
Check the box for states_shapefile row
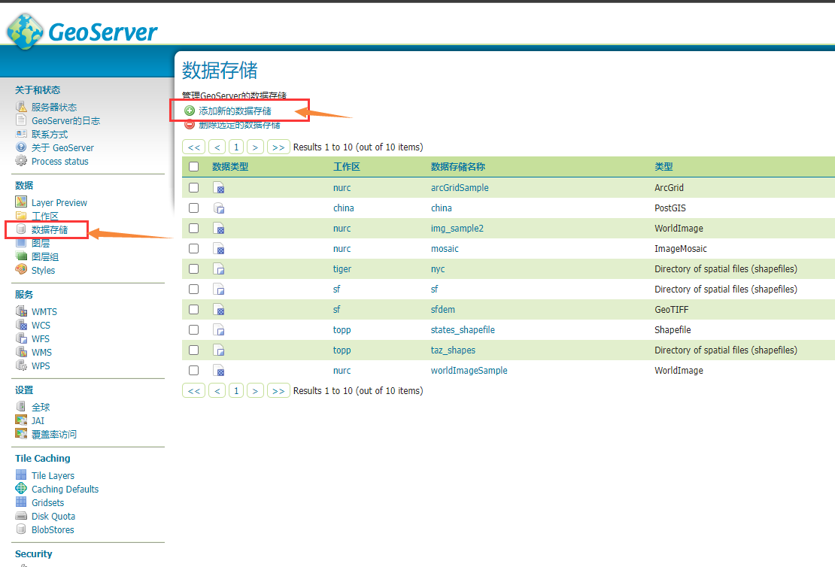194,329
